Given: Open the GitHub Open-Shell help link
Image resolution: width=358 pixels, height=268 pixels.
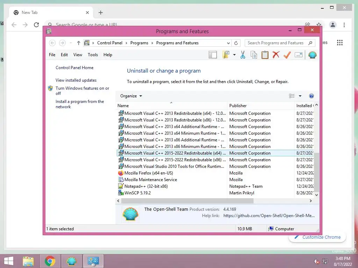Looking at the screenshot, I should tap(269, 216).
